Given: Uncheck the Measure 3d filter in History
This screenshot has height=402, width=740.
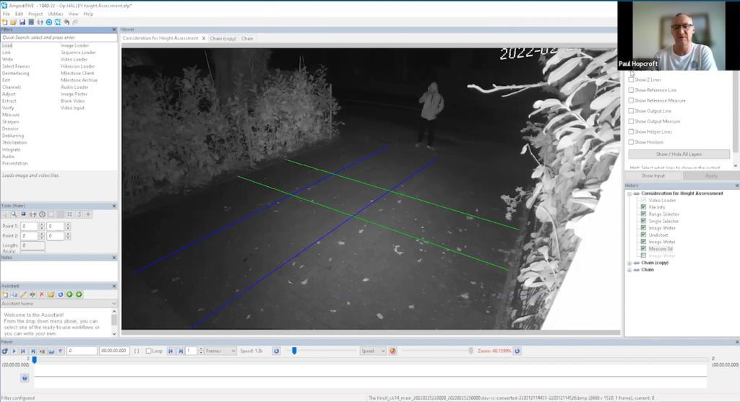Looking at the screenshot, I should pyautogui.click(x=643, y=248).
